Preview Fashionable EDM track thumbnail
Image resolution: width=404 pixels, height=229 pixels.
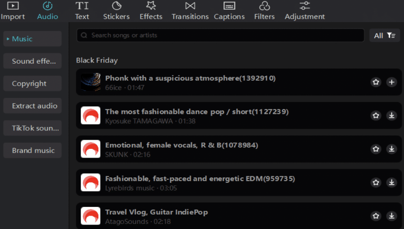pos(90,182)
